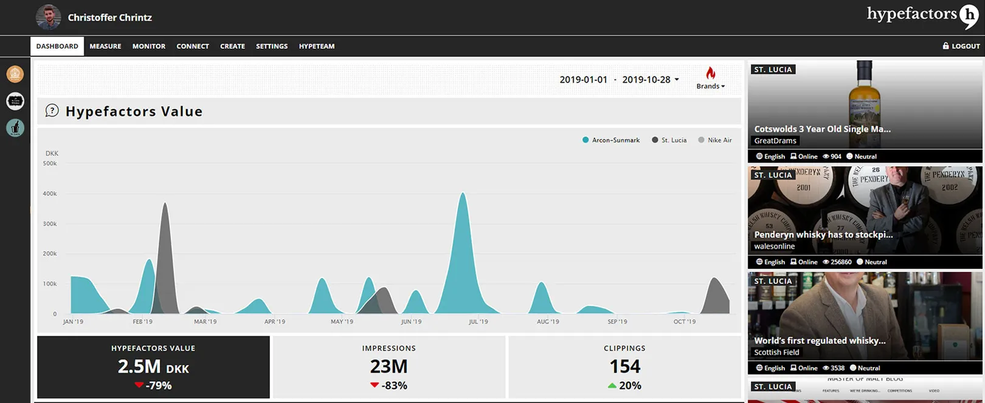
Task: Click the Christoffer Chrintz user name
Action: pos(110,18)
